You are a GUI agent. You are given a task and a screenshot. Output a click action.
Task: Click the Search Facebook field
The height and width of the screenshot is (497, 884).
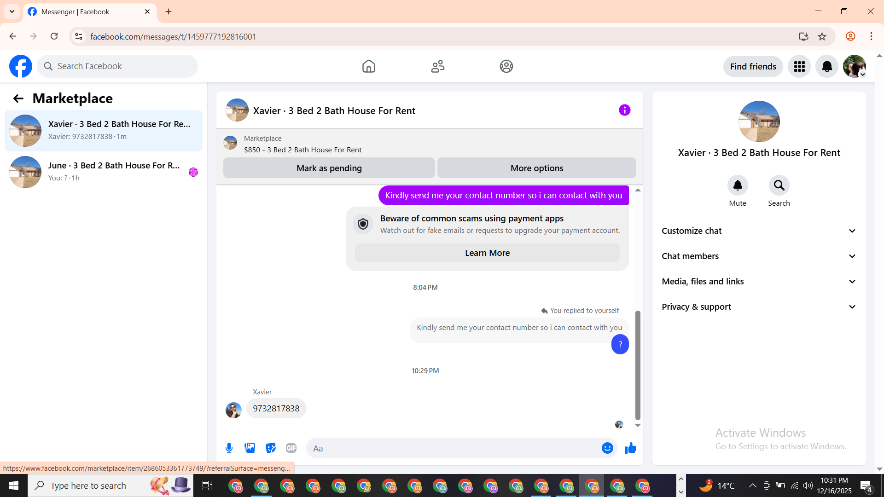tap(117, 66)
